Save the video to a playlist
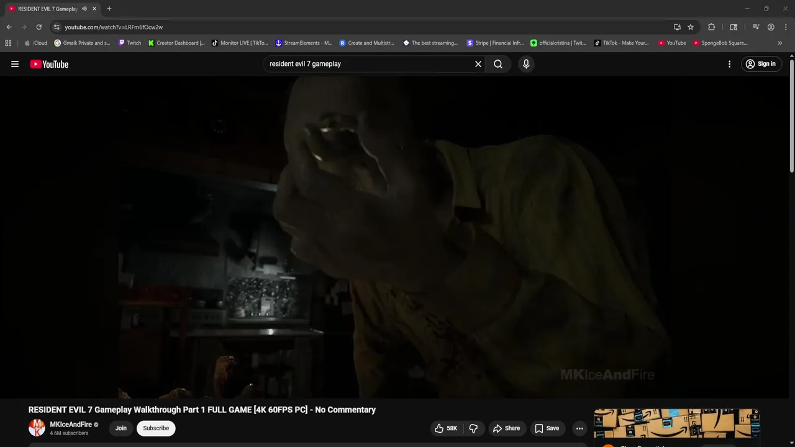This screenshot has width=795, height=447. pyautogui.click(x=547, y=428)
